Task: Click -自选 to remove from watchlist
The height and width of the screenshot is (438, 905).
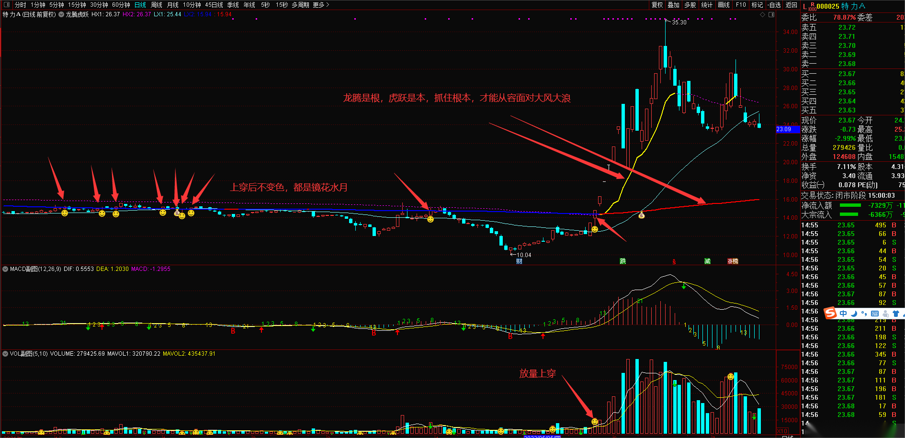Action: click(774, 5)
